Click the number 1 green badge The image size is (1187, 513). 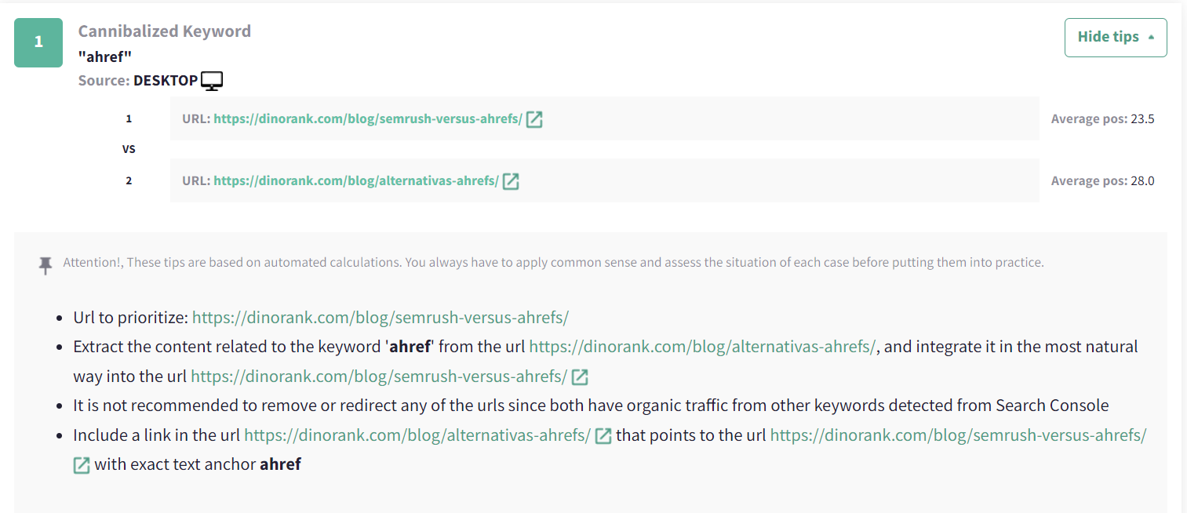coord(38,42)
